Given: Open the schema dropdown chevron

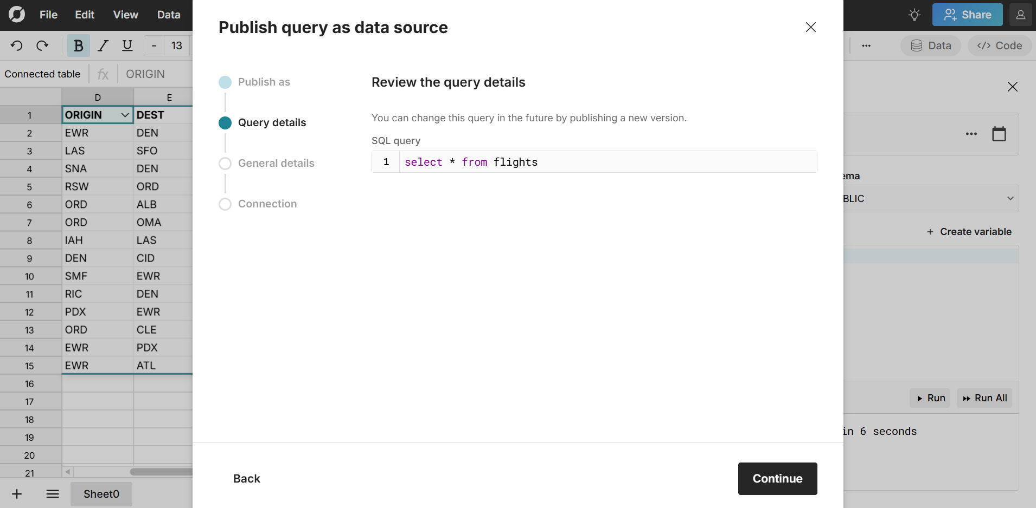Looking at the screenshot, I should [x=1010, y=198].
